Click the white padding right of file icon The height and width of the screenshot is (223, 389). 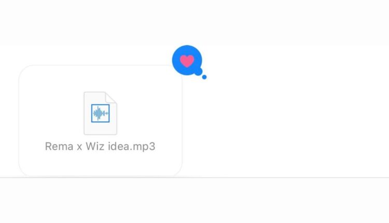149,113
